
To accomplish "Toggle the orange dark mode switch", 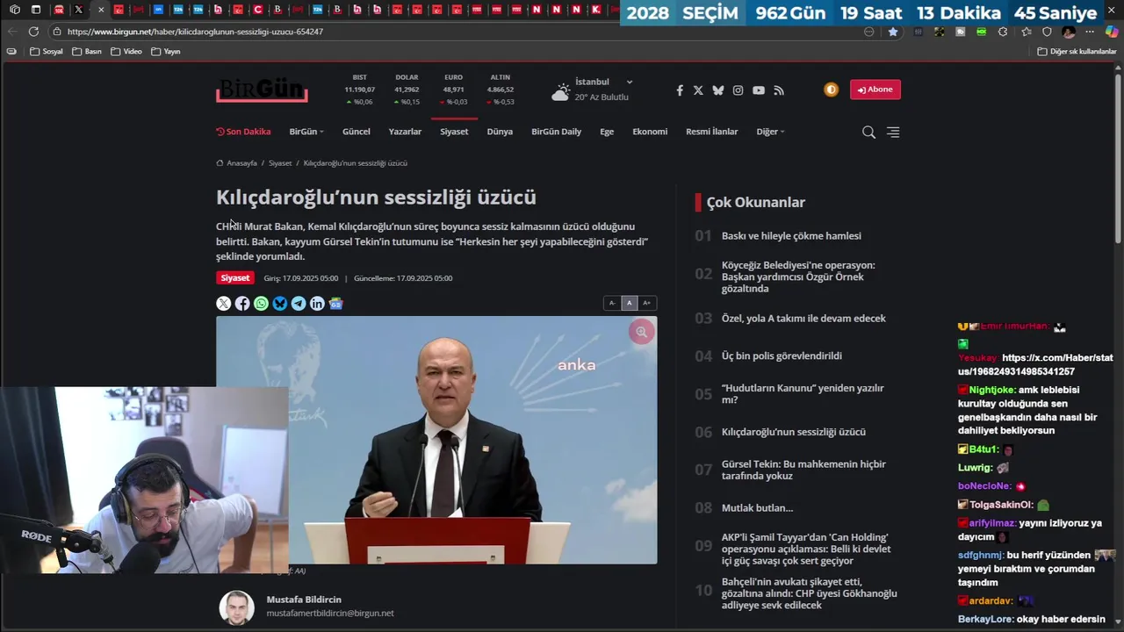I will coord(831,90).
